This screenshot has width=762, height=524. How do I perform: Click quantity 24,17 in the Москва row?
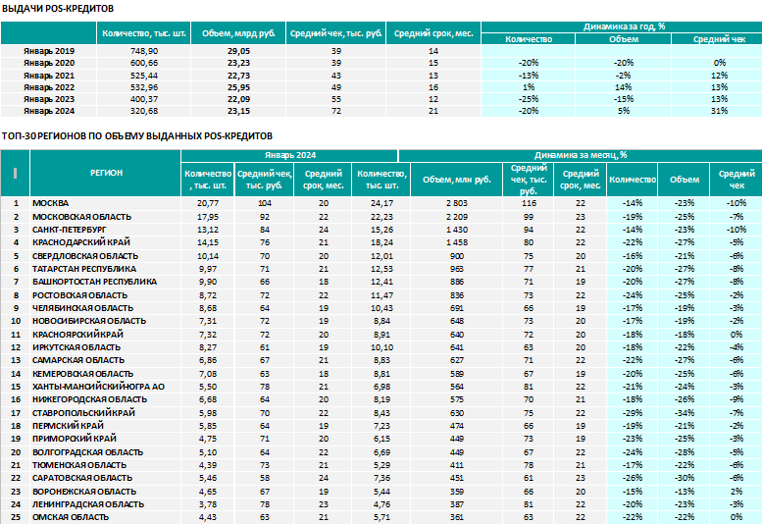(381, 203)
